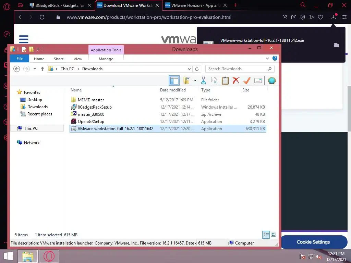Screen dimensions: 351x263
Task: Open the View ribbon tab
Action: pyautogui.click(x=78, y=59)
